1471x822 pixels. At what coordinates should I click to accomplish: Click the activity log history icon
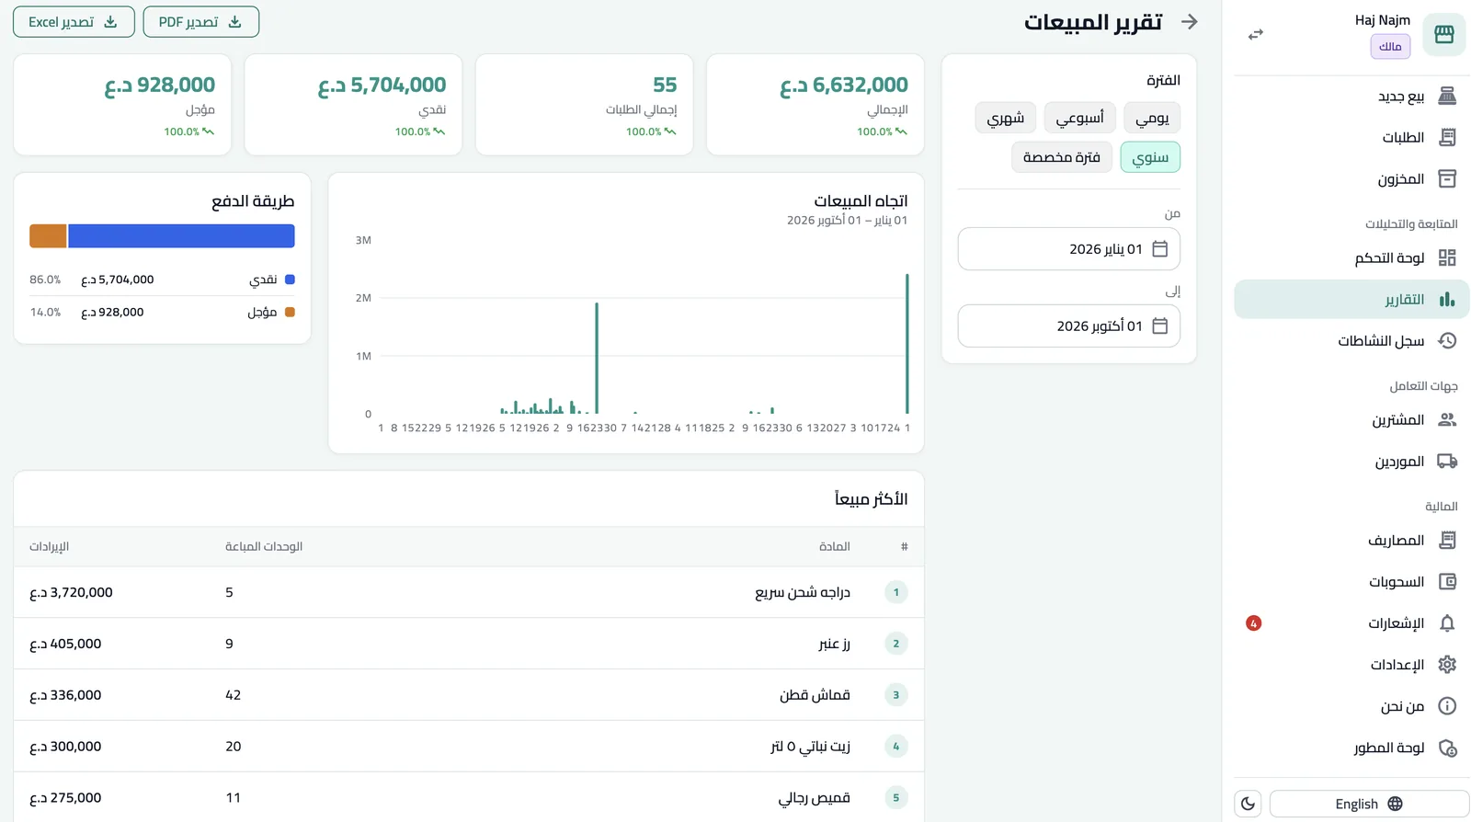click(x=1447, y=340)
